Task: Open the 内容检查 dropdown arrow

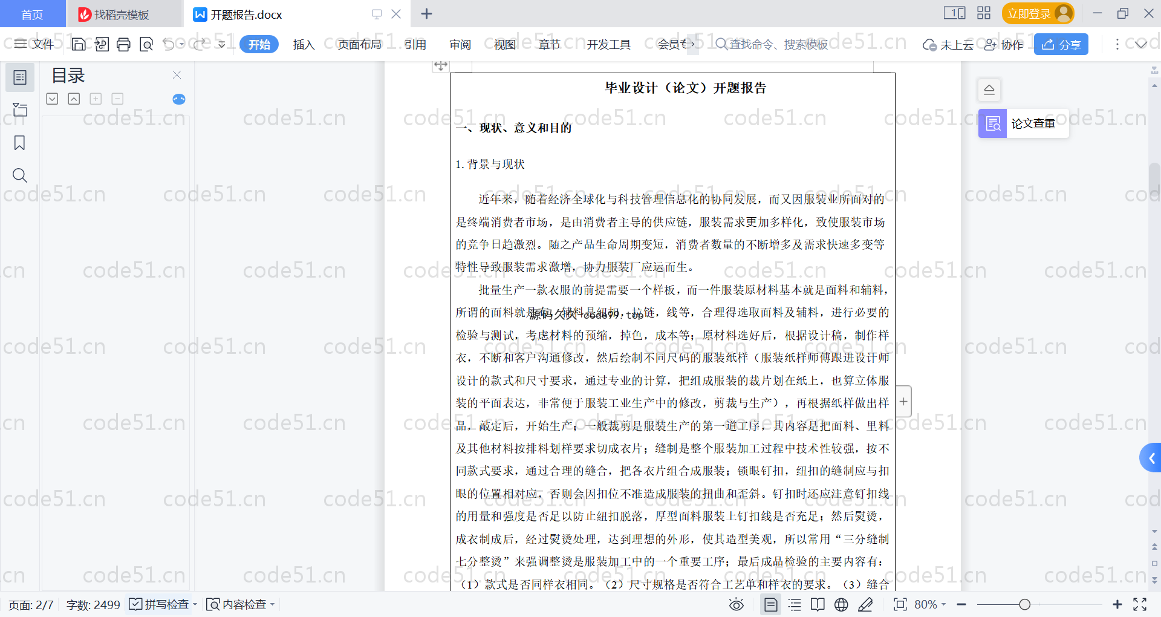Action: (272, 604)
